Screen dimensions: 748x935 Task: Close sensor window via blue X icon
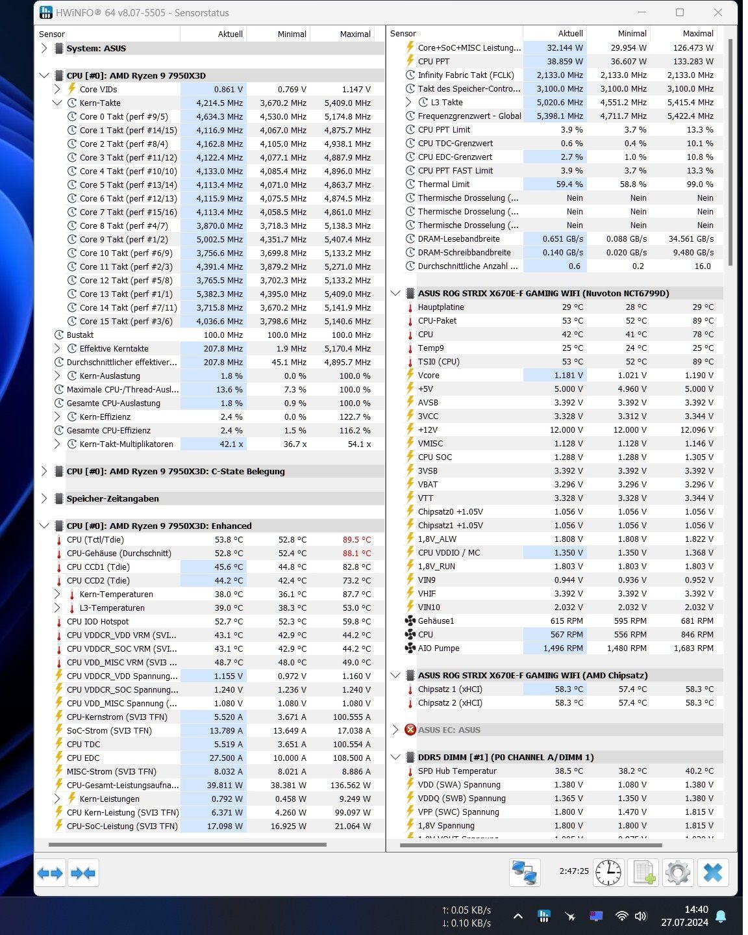[x=713, y=873]
